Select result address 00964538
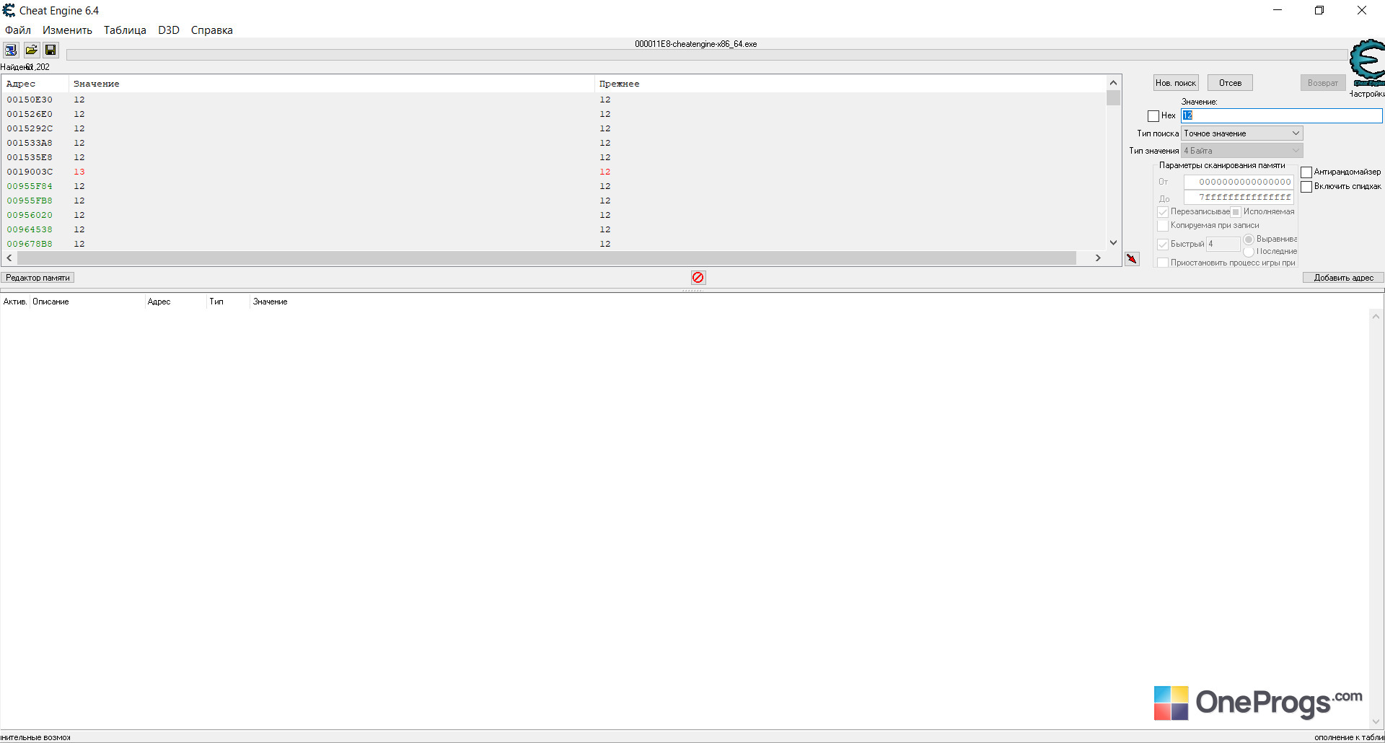 30,229
